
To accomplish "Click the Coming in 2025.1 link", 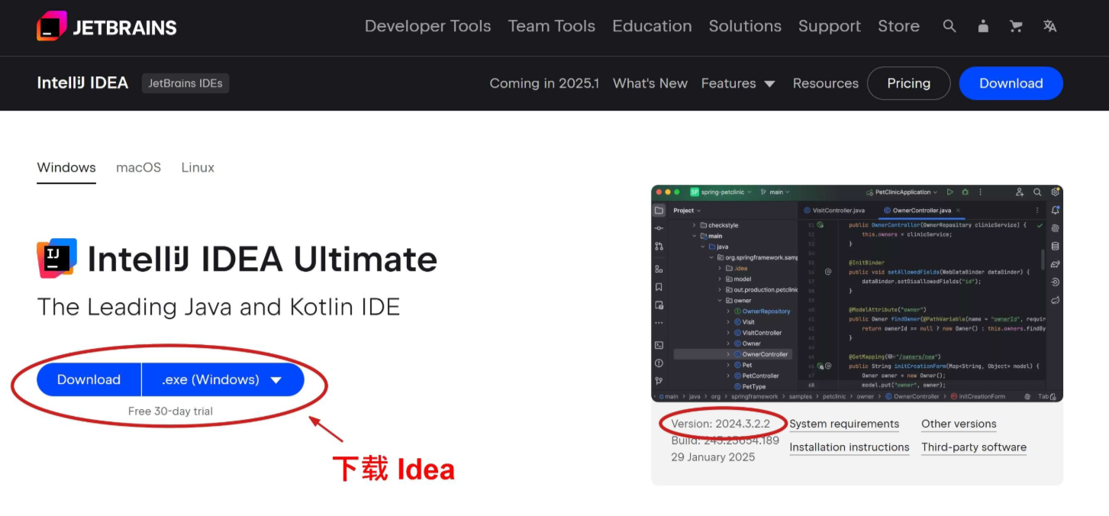I will (x=544, y=83).
